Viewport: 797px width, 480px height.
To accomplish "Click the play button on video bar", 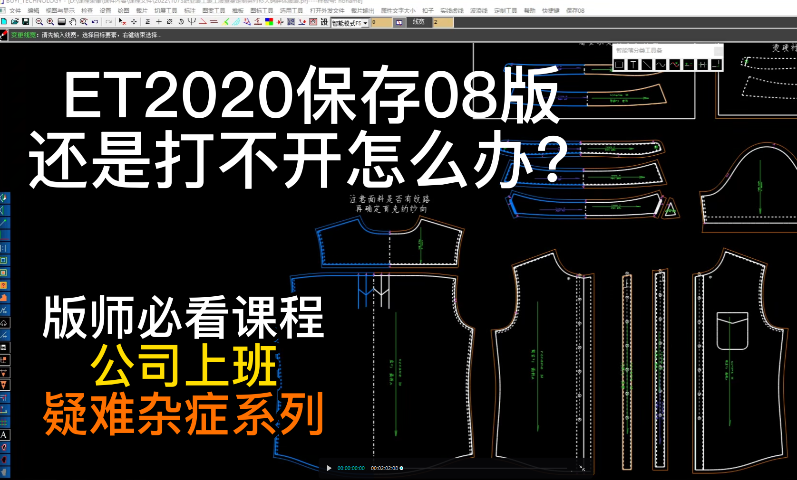I will click(329, 468).
